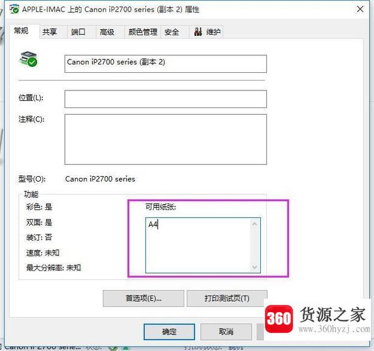The image size is (374, 351).
Task: Click the 可用纸张 label
Action: tap(161, 207)
